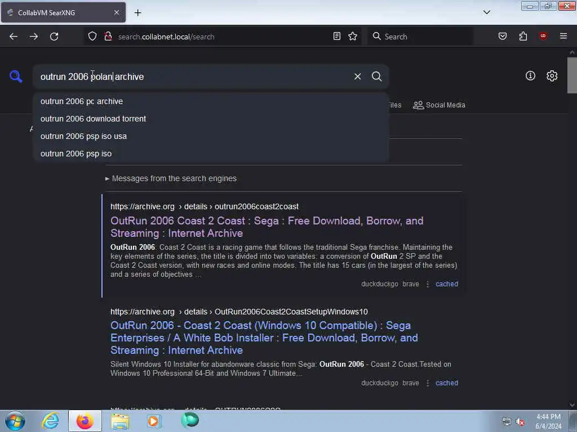Open Windows Explorer folder from taskbar

tap(120, 421)
